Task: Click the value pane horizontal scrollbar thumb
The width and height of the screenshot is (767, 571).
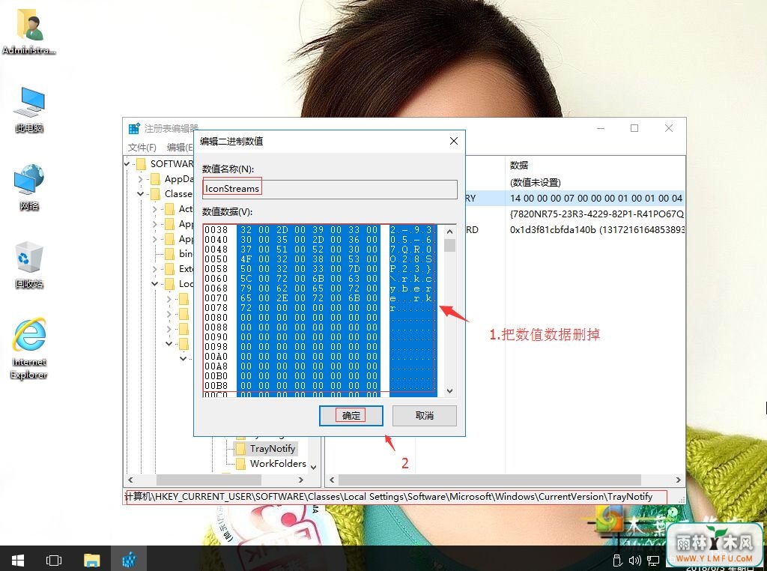Action: pos(489,480)
